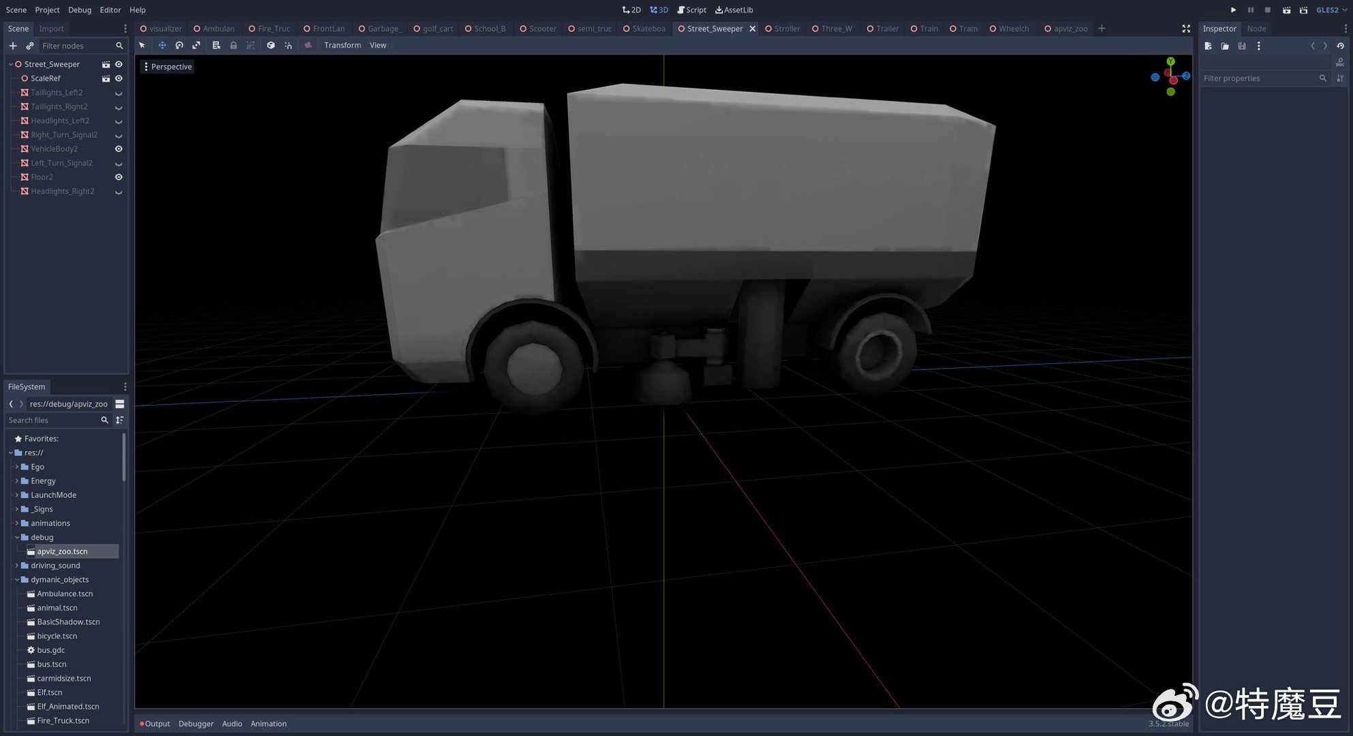The height and width of the screenshot is (736, 1353).
Task: Open the Debug menu
Action: coord(80,10)
